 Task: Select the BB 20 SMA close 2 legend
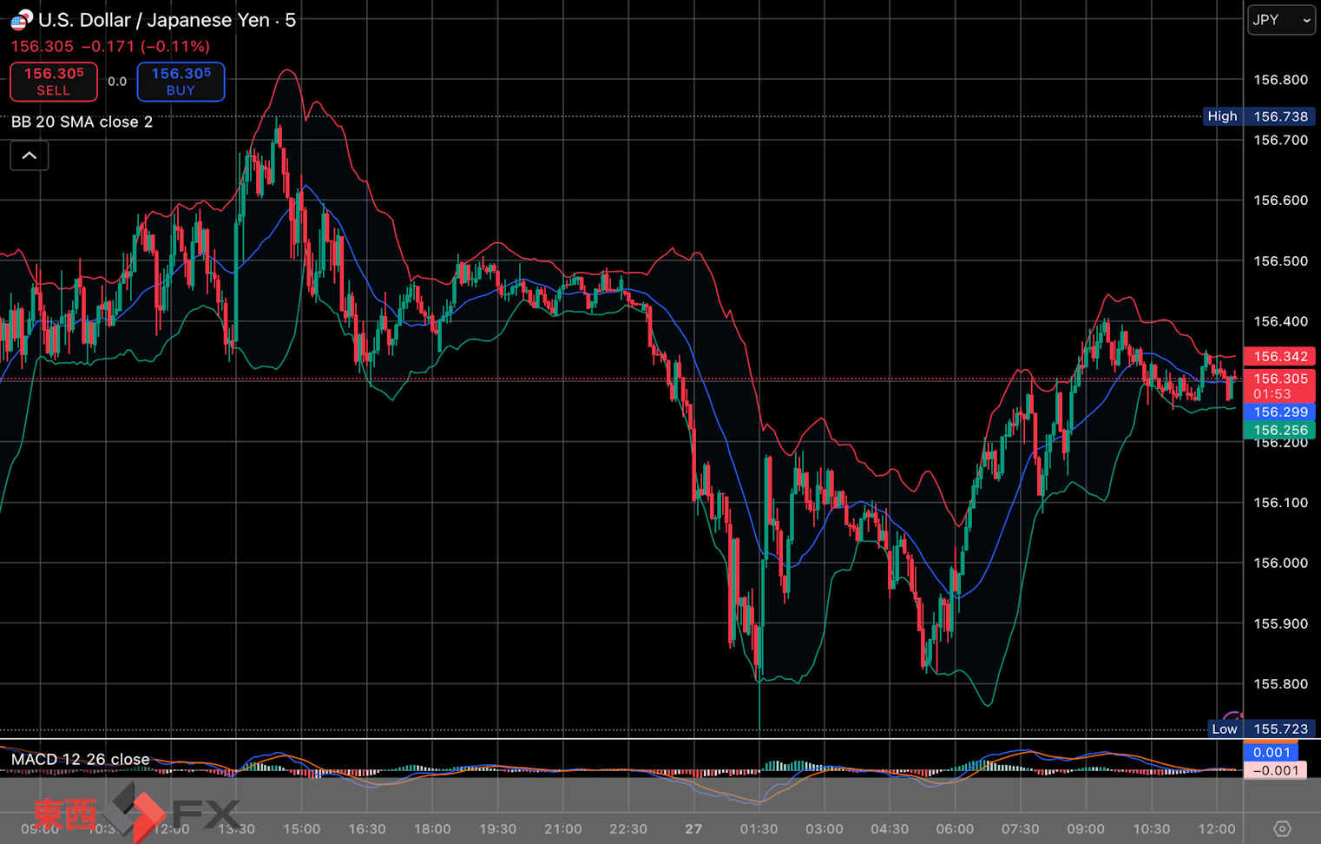(82, 122)
